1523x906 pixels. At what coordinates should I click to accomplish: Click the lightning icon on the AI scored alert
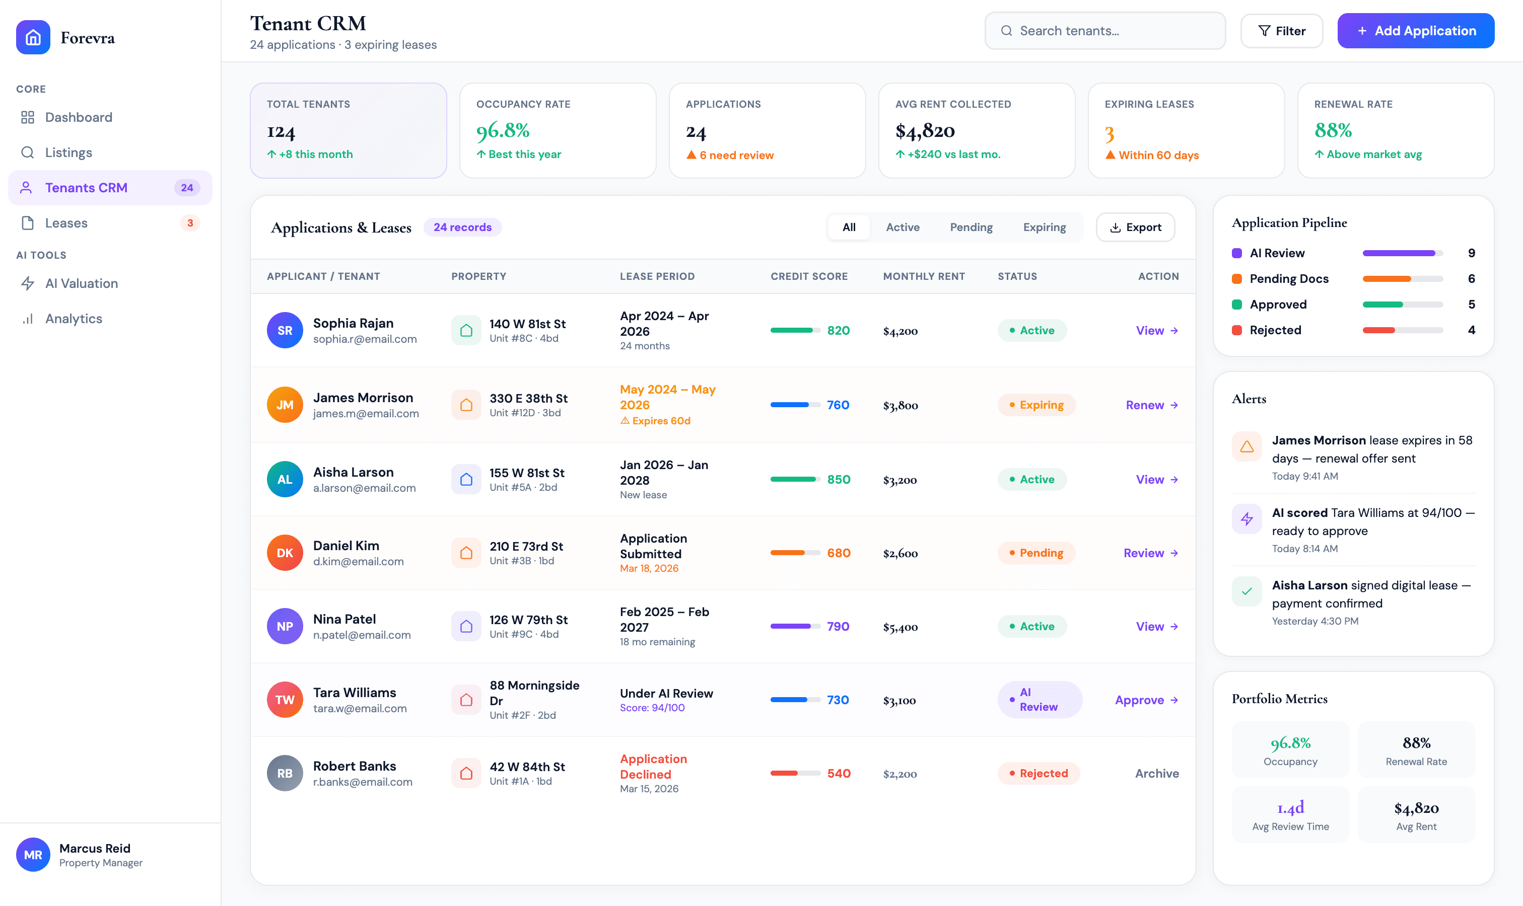(x=1247, y=519)
